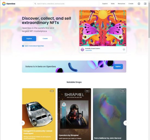Click the OpenSea logo icon
Viewport: 150px width, 140px height.
click(4, 4)
